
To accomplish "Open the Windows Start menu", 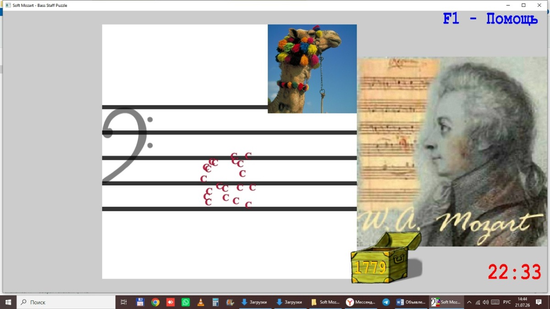I will [8, 302].
